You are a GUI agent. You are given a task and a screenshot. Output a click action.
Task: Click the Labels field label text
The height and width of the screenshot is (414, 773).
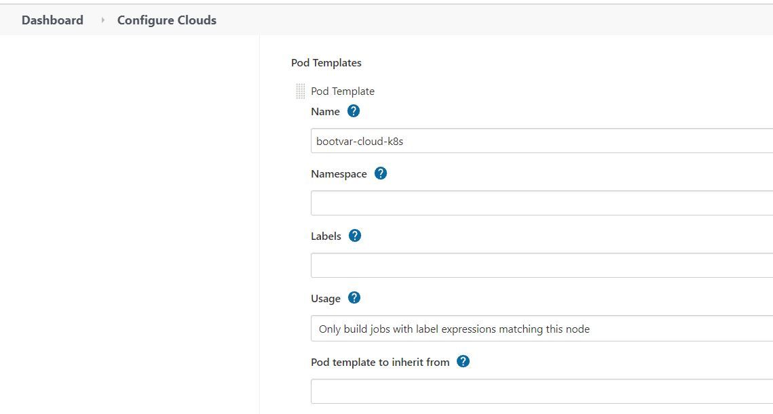326,236
